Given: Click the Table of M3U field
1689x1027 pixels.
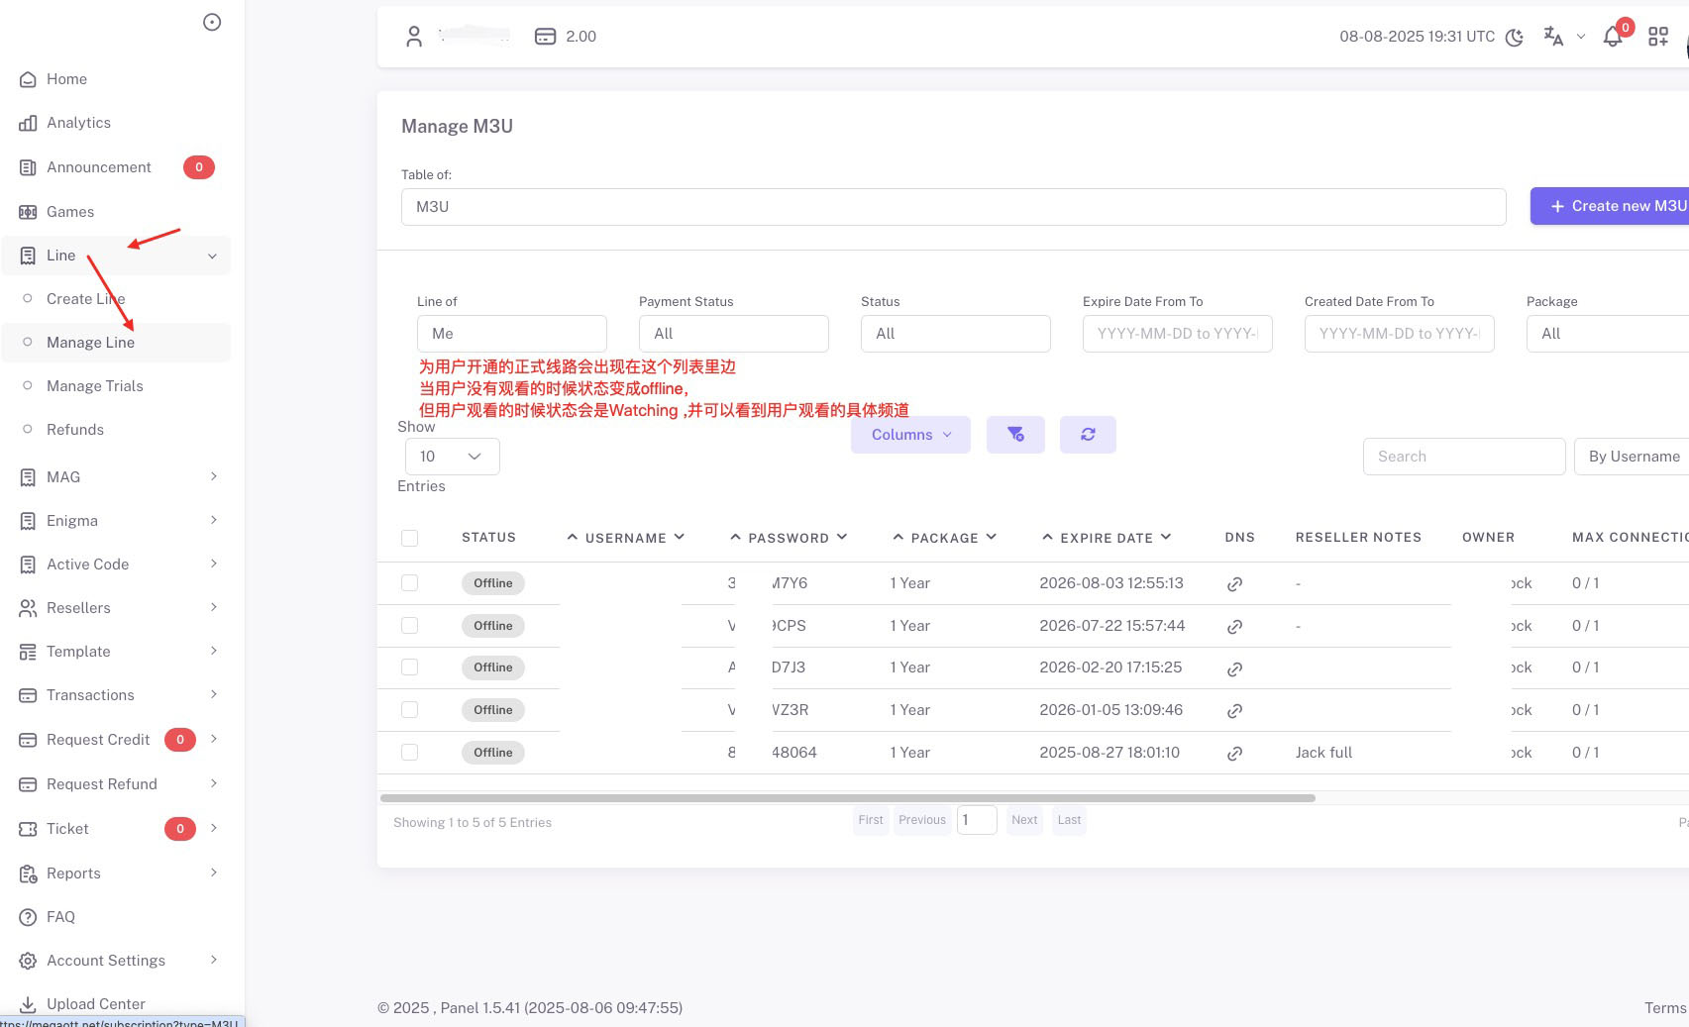Looking at the screenshot, I should [x=953, y=207].
